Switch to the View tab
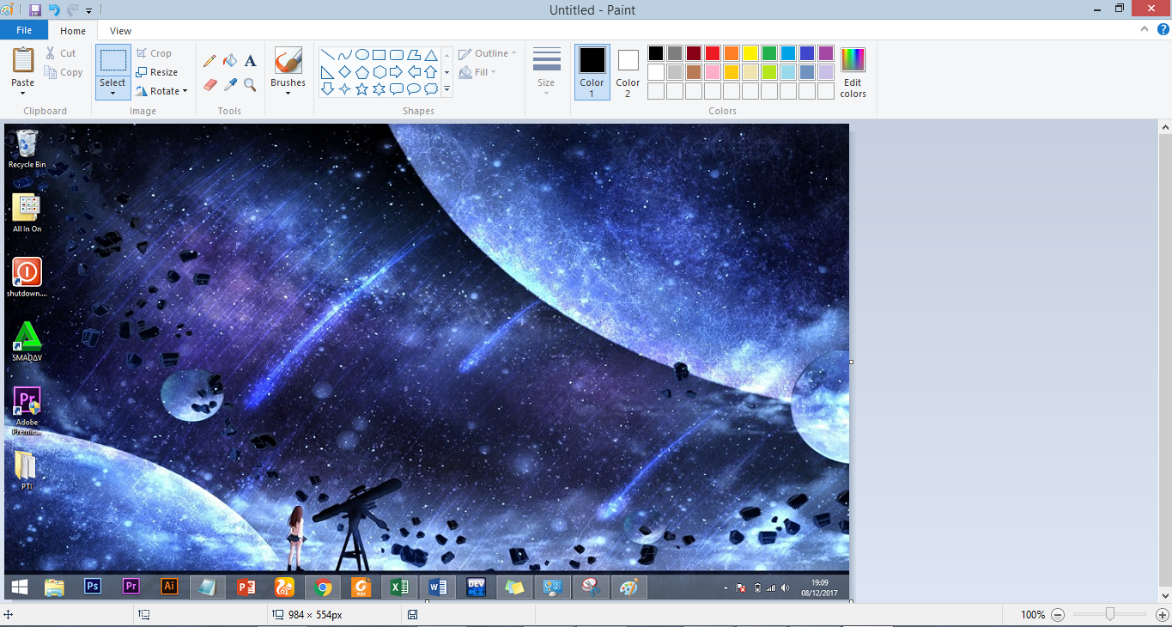 [x=121, y=31]
